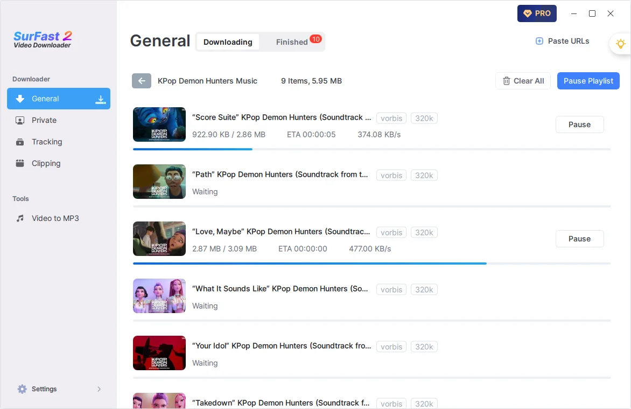Click the "Score Suite" thumbnail

[x=159, y=124]
